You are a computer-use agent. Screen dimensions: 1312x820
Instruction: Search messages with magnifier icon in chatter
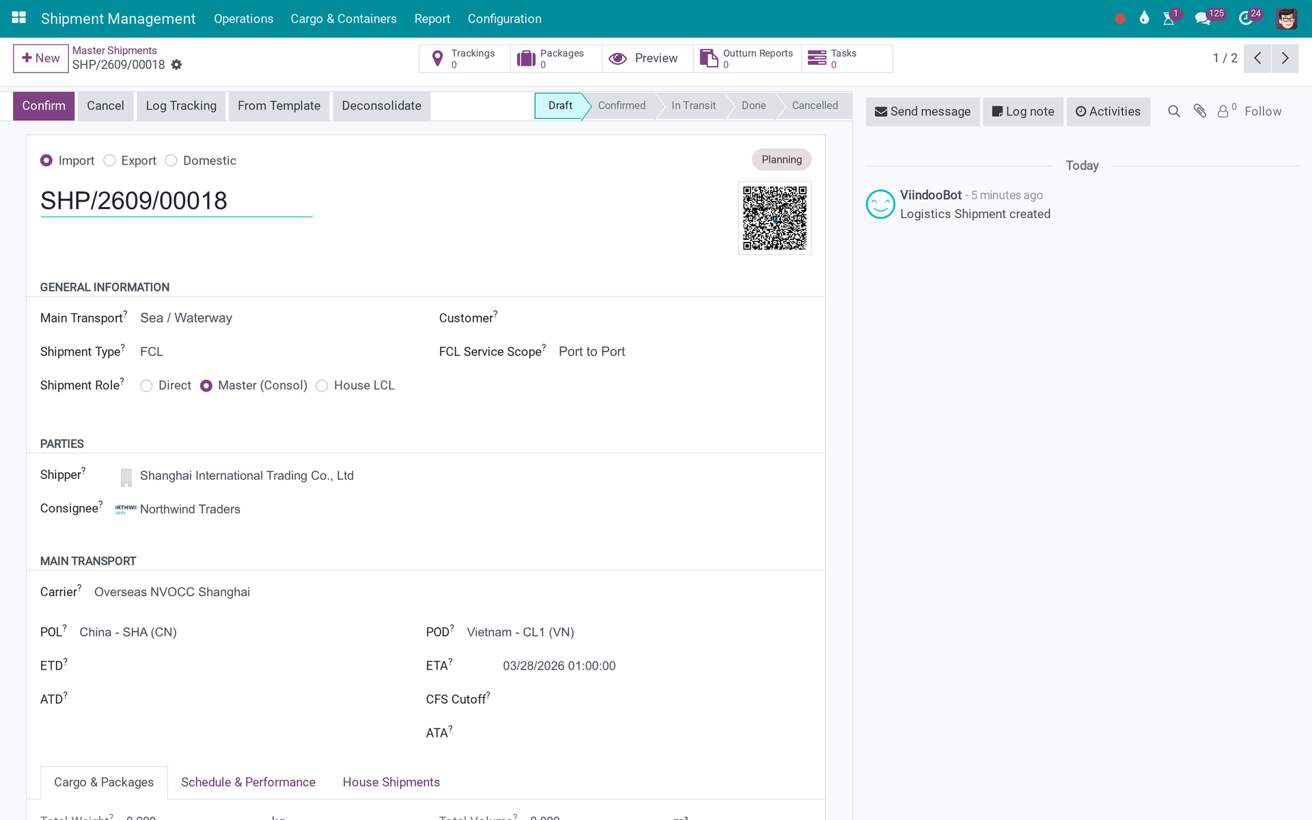(x=1174, y=111)
